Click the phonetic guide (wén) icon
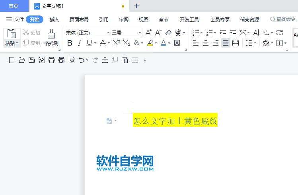The height and width of the screenshot is (195, 298). click(178, 32)
